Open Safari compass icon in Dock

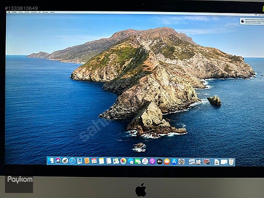72,161
